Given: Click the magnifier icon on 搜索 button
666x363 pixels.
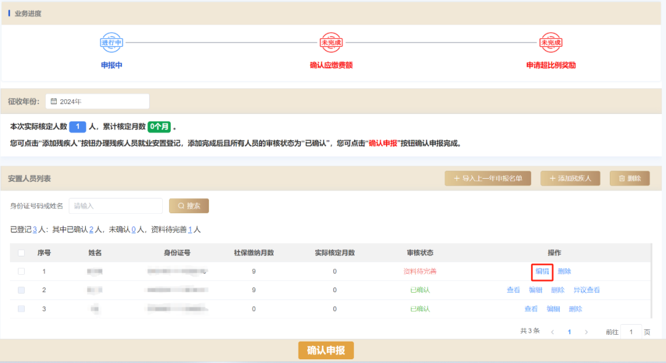Looking at the screenshot, I should tap(179, 206).
